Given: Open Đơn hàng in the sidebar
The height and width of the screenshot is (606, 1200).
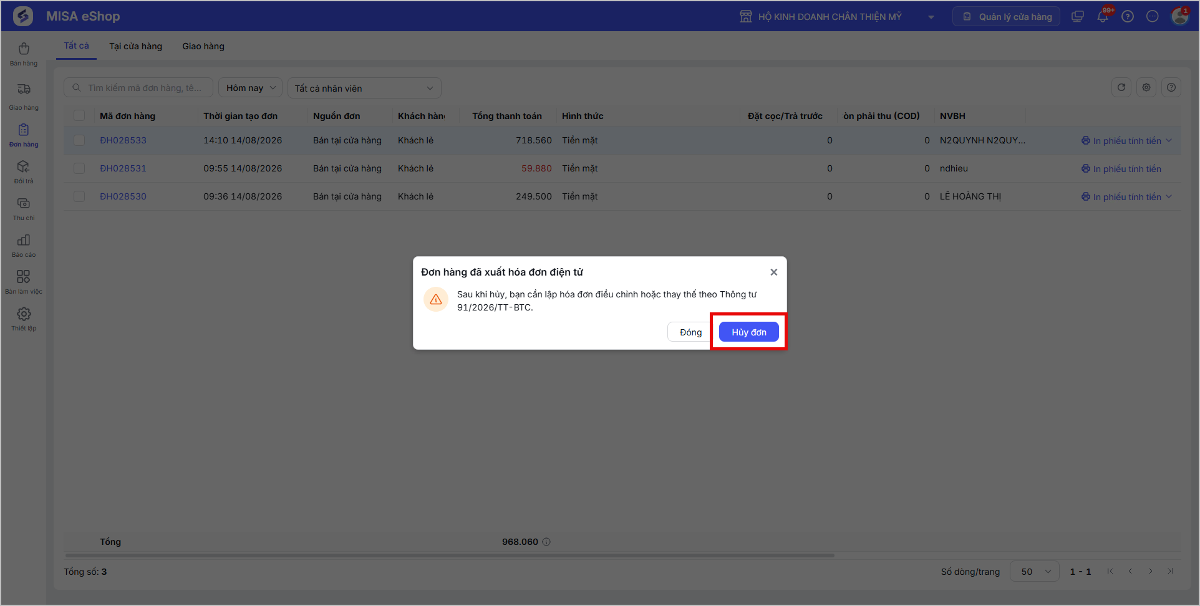Looking at the screenshot, I should pos(24,135).
